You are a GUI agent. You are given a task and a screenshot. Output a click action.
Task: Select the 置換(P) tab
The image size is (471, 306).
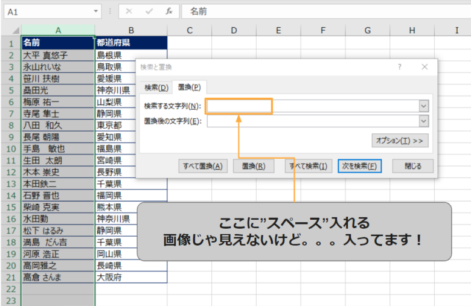click(x=189, y=87)
